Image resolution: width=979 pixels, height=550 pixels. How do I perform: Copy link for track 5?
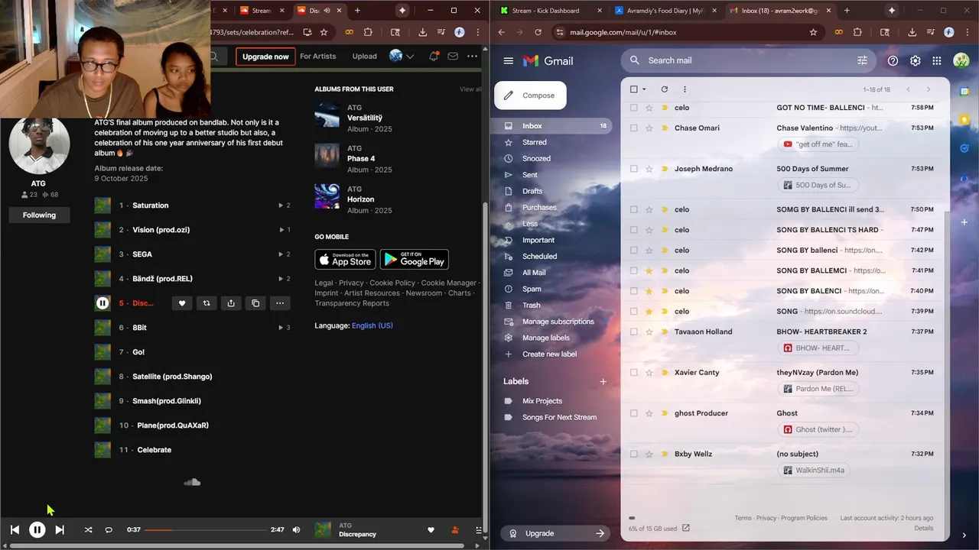255,303
